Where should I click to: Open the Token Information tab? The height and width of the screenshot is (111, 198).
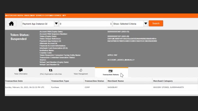[x=21, y=72]
